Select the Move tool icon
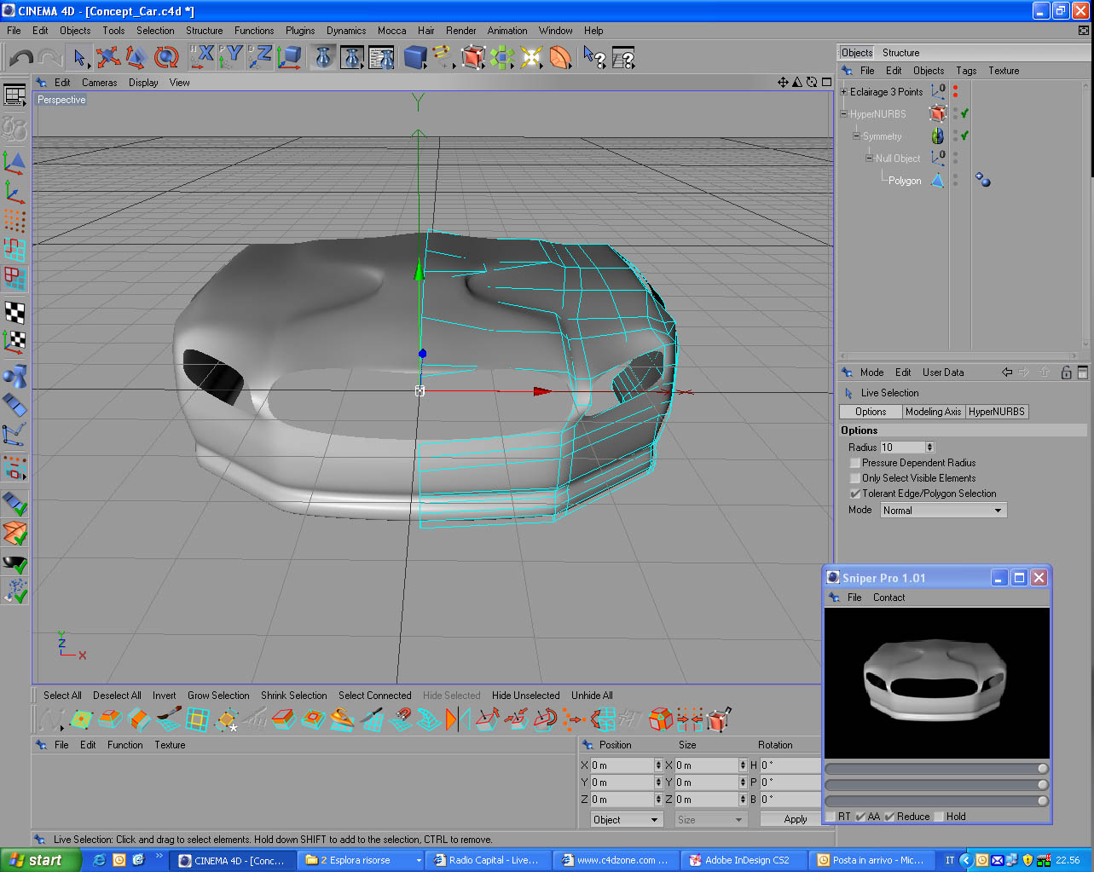 pos(108,58)
